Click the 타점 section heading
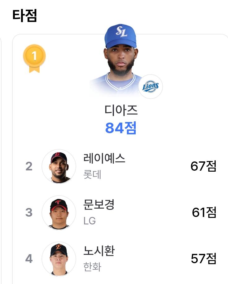 pos(24,16)
